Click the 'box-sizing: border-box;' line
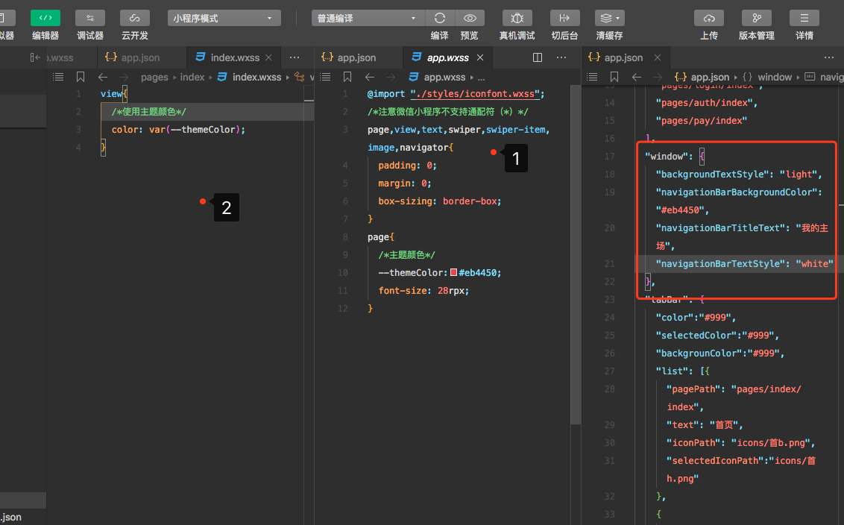Screen dimensions: 844x525 coord(439,201)
